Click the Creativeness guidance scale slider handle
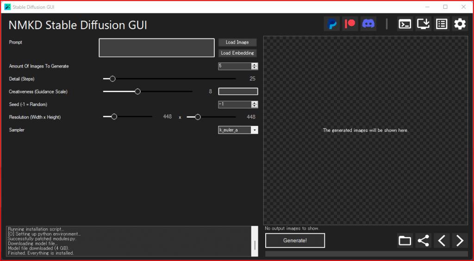474x261 pixels. (x=137, y=92)
